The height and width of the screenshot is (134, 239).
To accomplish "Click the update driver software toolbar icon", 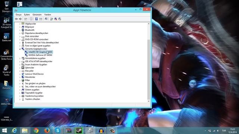I will (52, 19).
